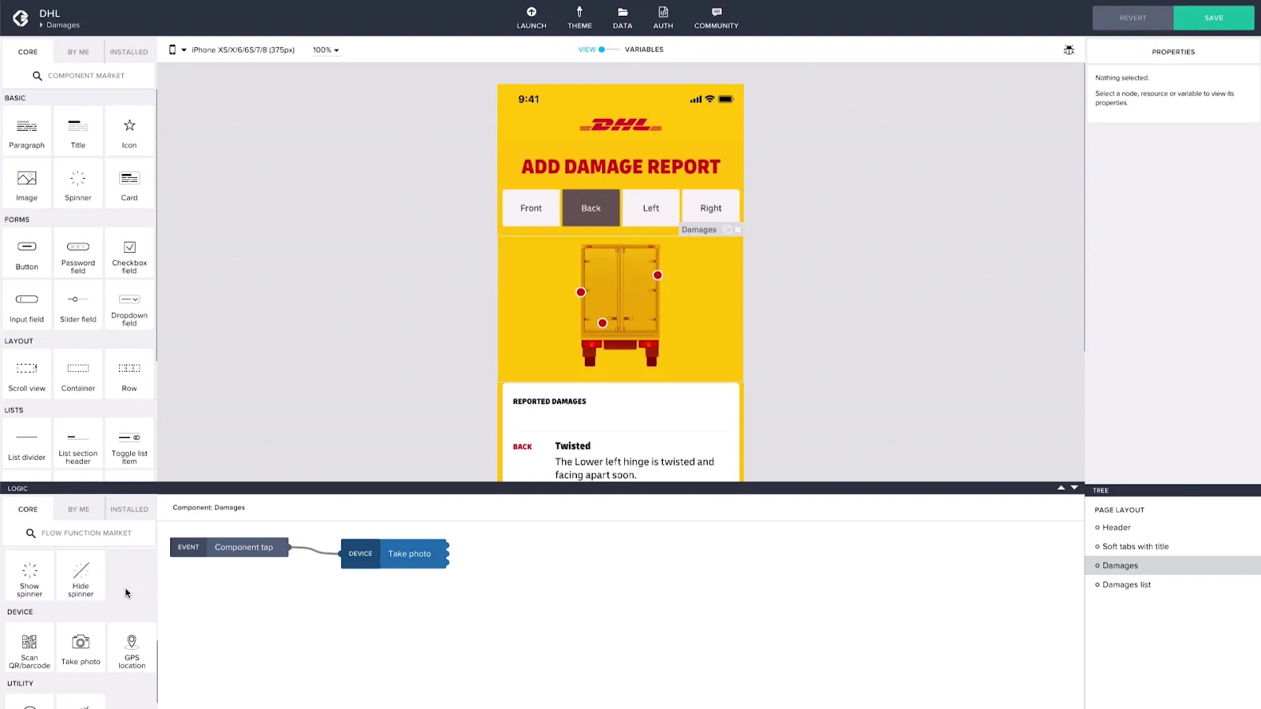The image size is (1261, 709).
Task: Open the 100% zoom level dropdown
Action: 325,50
